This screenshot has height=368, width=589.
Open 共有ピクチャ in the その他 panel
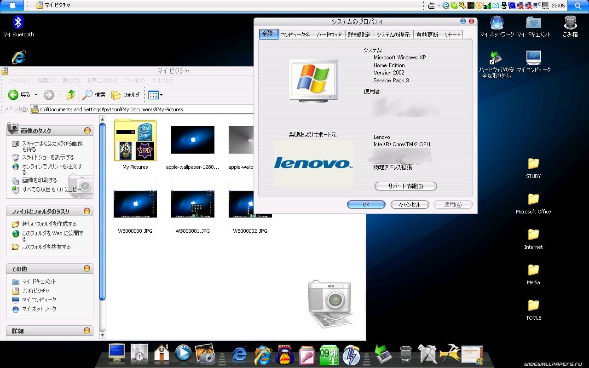pos(35,290)
